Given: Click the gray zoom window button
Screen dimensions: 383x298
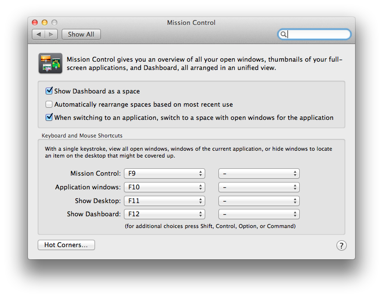Looking at the screenshot, I should coord(54,23).
